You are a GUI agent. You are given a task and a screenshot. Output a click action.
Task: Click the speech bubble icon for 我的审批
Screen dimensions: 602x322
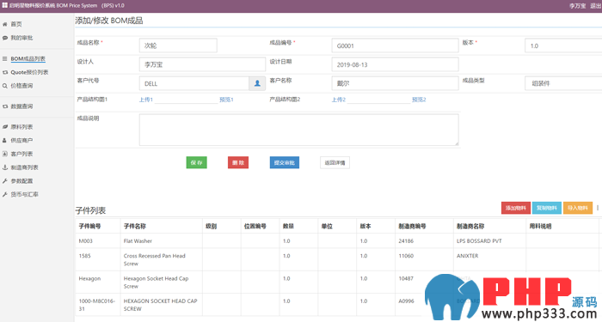click(x=5, y=38)
